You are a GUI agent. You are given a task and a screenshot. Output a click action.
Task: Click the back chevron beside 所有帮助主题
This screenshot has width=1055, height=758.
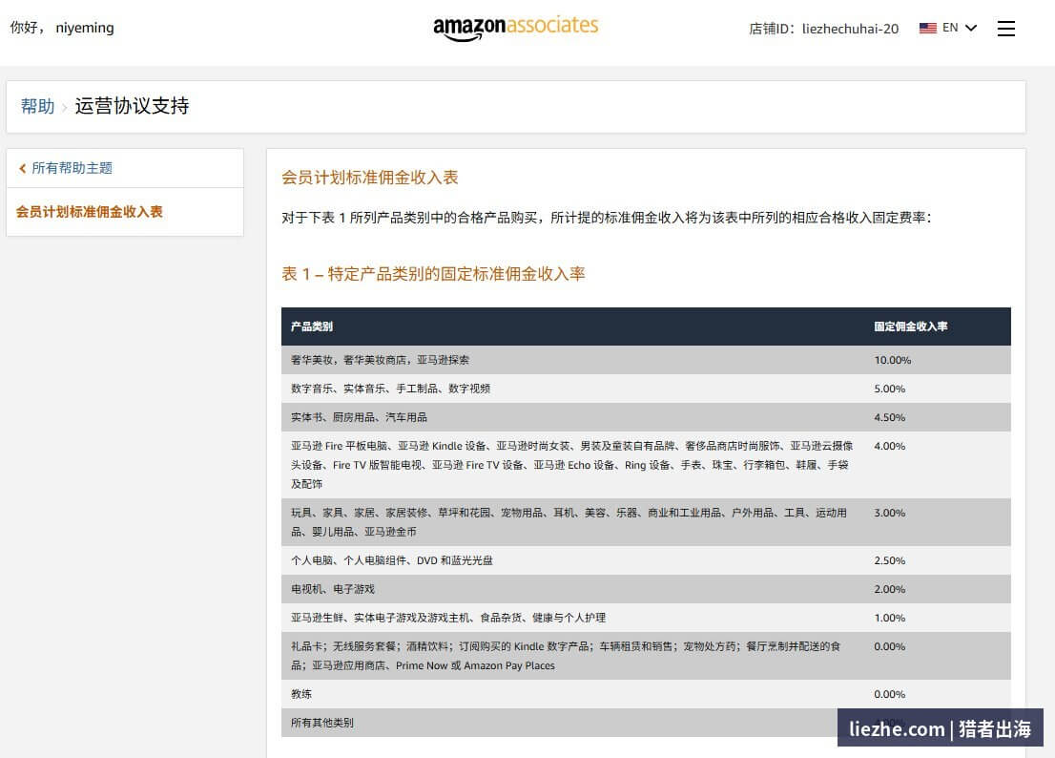[22, 168]
